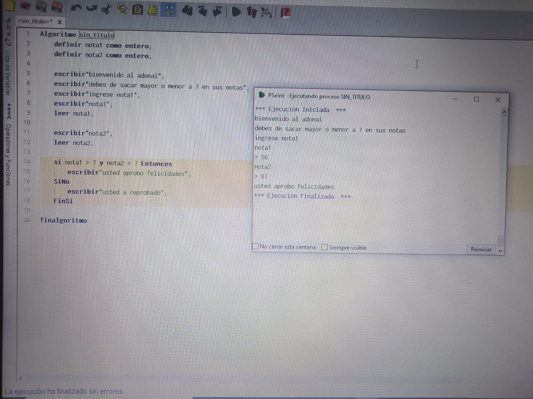Draw flowchart diagram icon

(266, 13)
